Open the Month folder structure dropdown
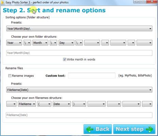The height and width of the screenshot is (136, 158). pos(40,43)
